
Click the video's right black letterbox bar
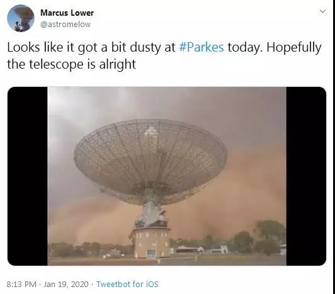(306, 176)
